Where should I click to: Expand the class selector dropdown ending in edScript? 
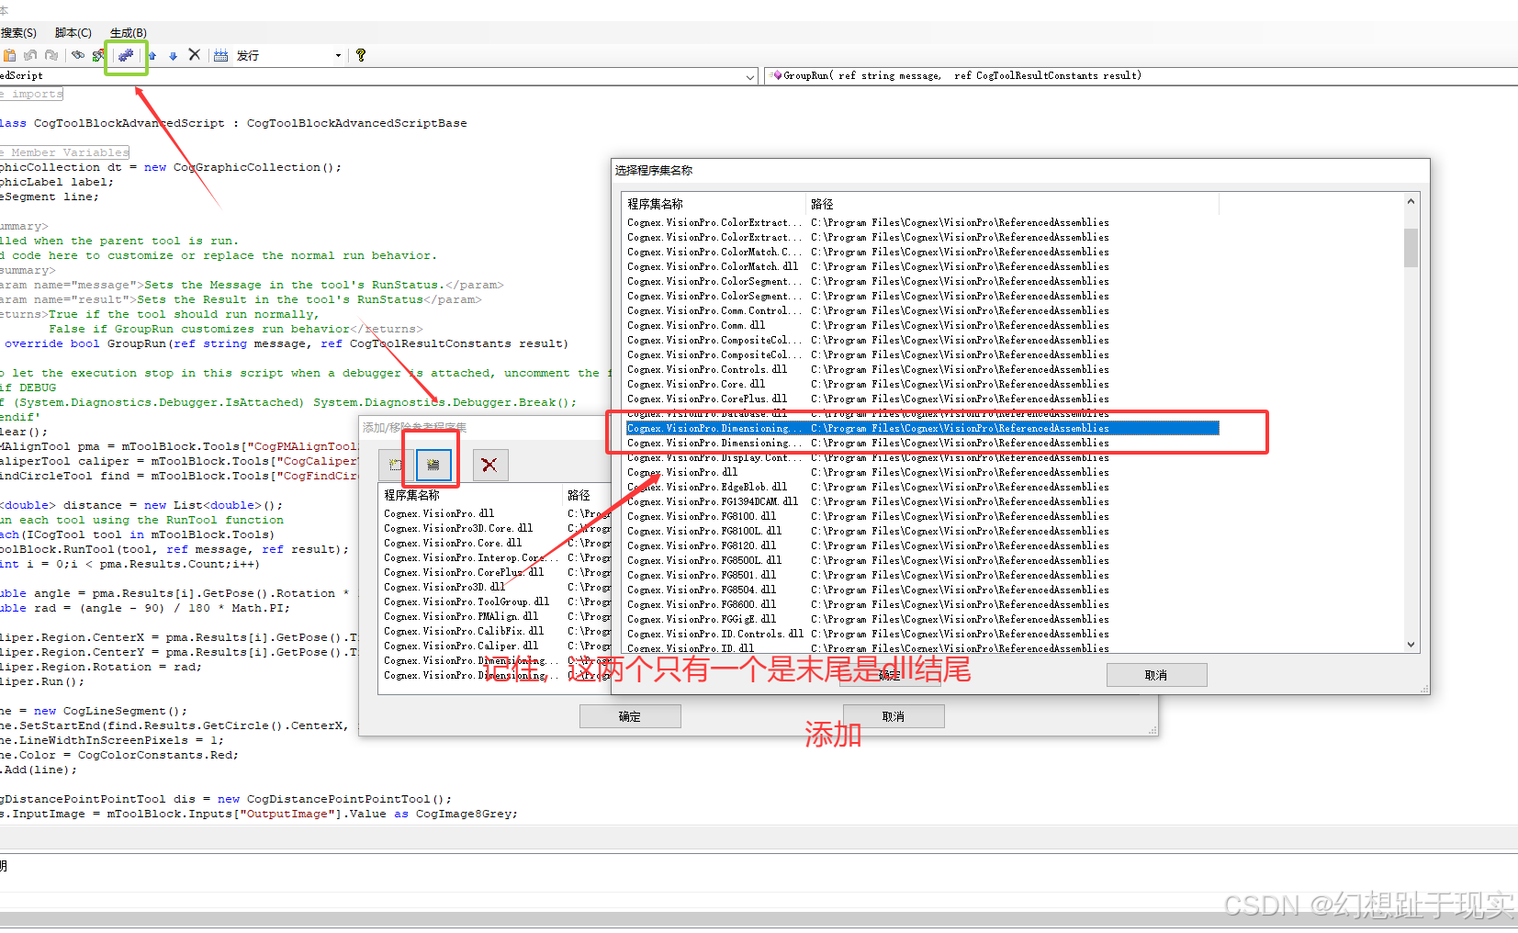coord(750,76)
